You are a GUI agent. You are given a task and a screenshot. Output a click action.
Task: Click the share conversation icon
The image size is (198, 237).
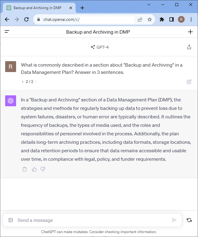189,47
